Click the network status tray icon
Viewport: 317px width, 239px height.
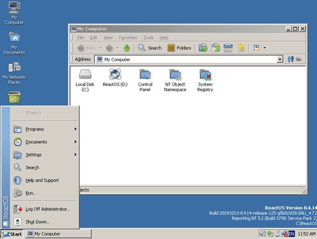(x=285, y=234)
